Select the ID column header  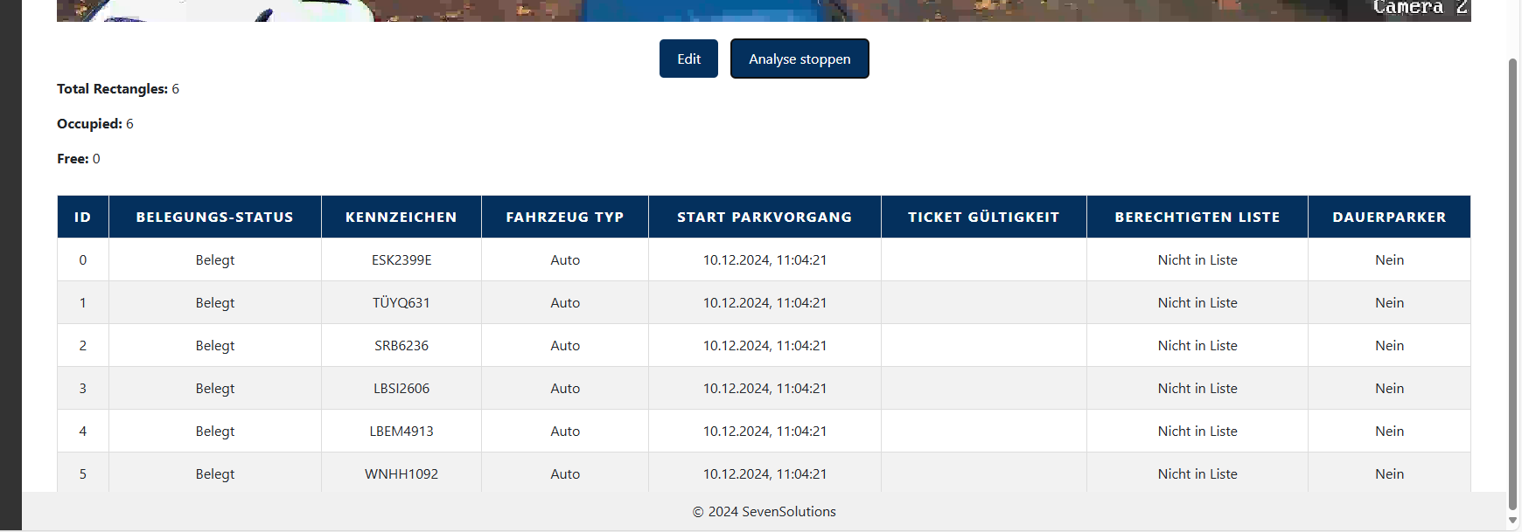pyautogui.click(x=83, y=217)
